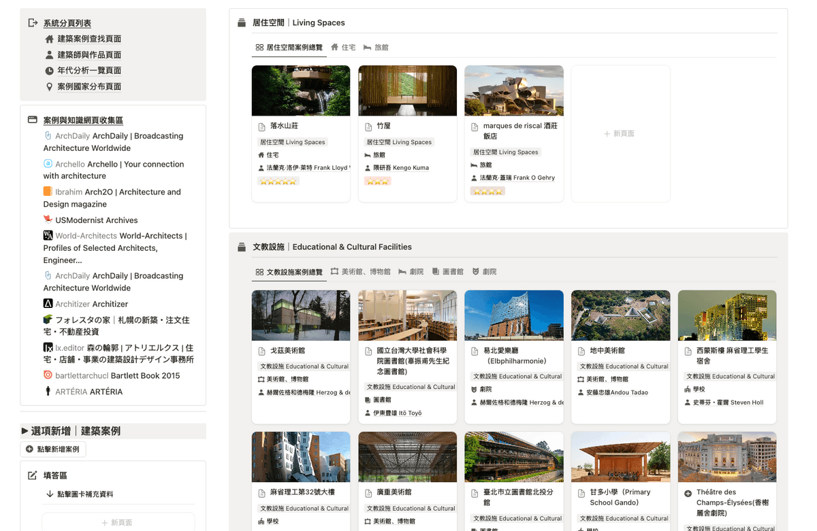Open 建築案例查找頁面 page link

89,39
